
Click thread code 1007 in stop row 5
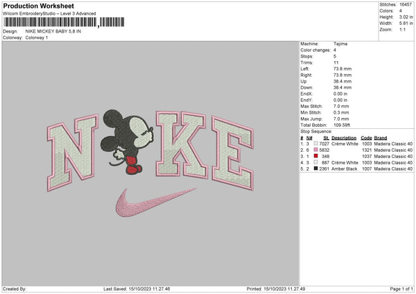pyautogui.click(x=367, y=168)
